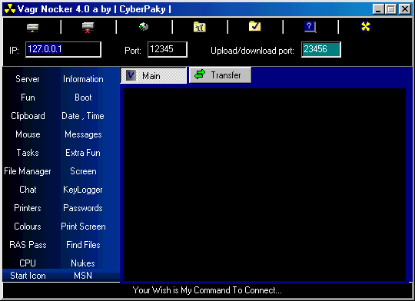Switch to the Main tab
415x301 pixels.
(153, 76)
